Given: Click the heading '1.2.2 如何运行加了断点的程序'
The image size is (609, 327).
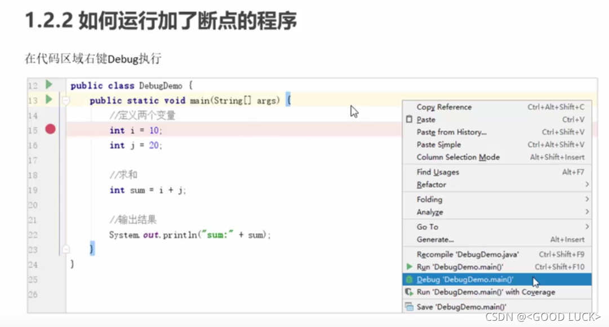Looking at the screenshot, I should coord(161,20).
